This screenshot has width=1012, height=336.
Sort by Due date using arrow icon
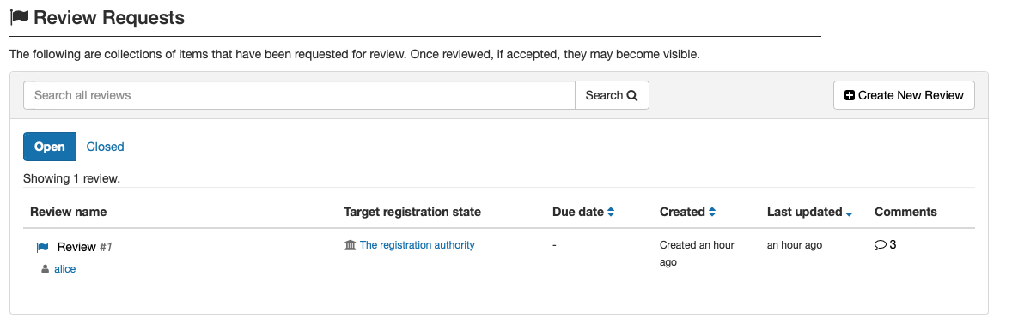pos(611,212)
